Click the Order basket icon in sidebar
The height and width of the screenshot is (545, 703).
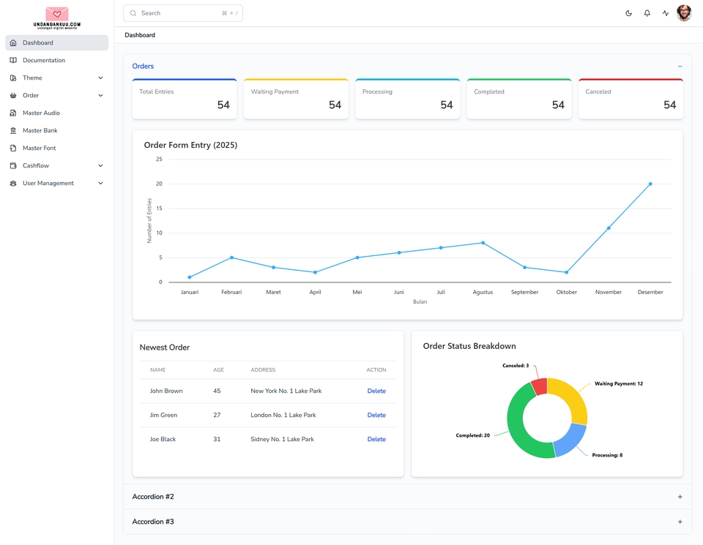pos(12,95)
